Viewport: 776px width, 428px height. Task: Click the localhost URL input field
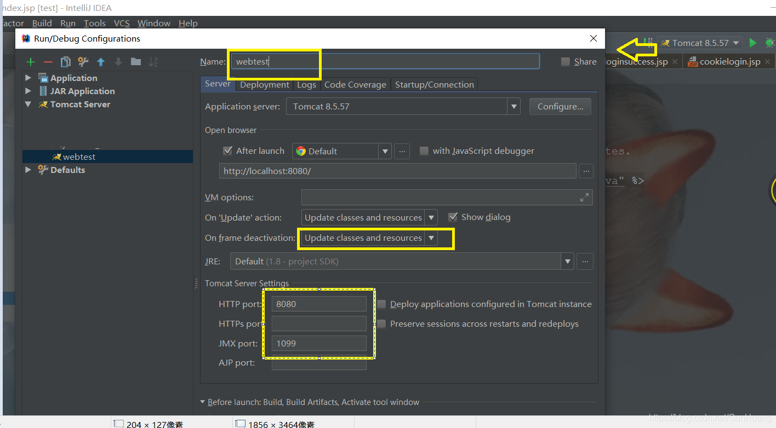click(x=398, y=171)
